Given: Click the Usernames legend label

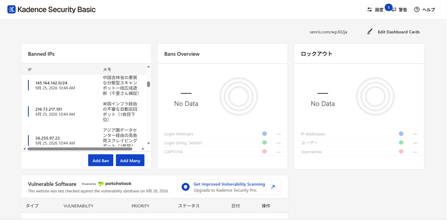Looking at the screenshot, I should (x=311, y=151).
